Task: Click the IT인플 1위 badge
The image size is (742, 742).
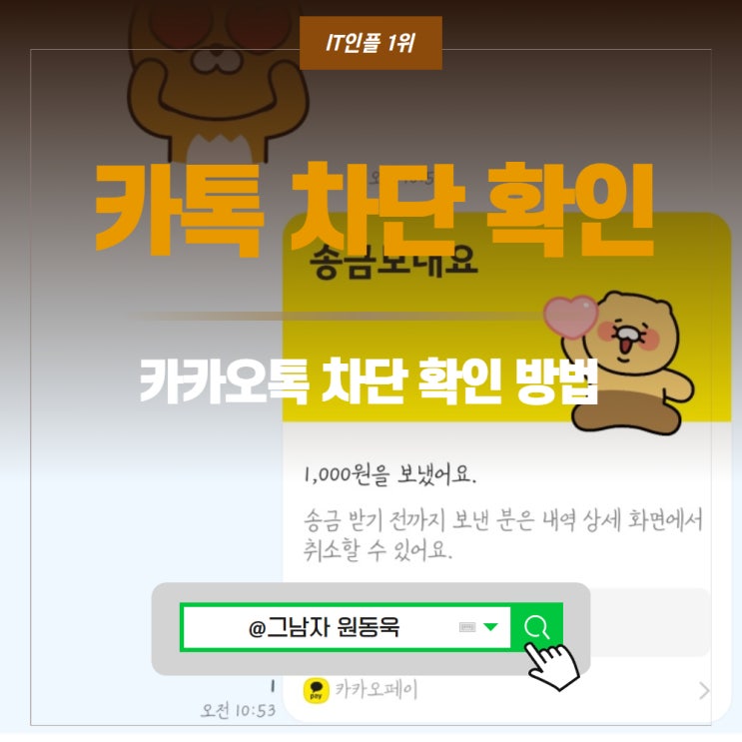Action: pos(371,43)
